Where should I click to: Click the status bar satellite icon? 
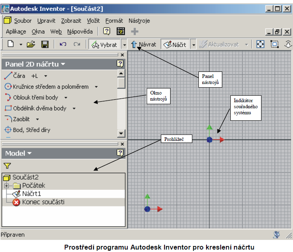[276, 235]
